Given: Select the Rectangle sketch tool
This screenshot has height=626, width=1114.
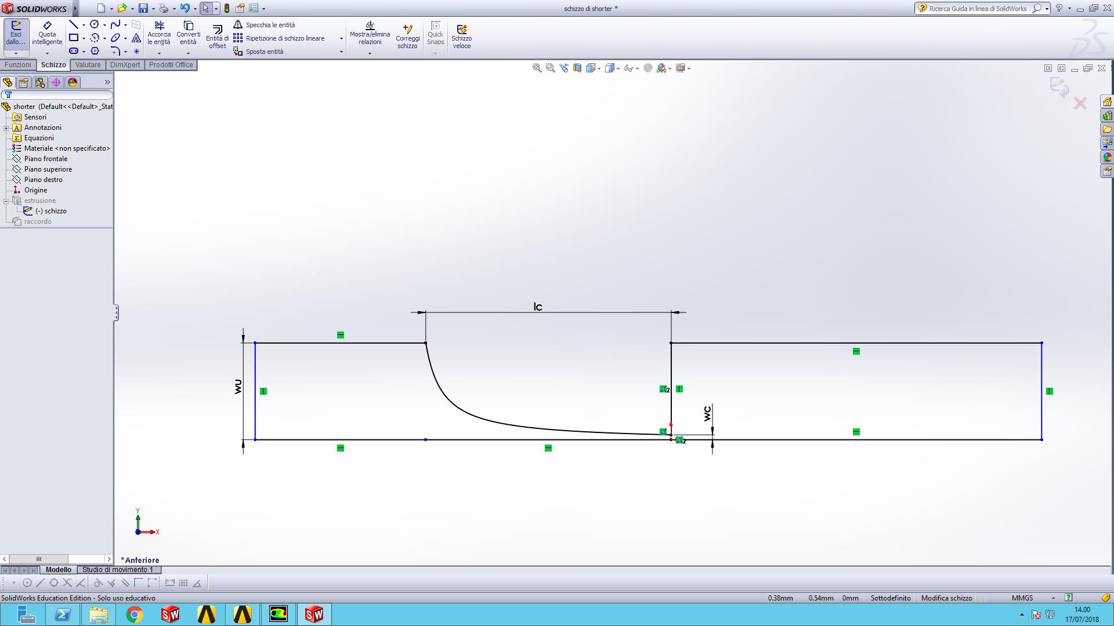Looking at the screenshot, I should [74, 38].
